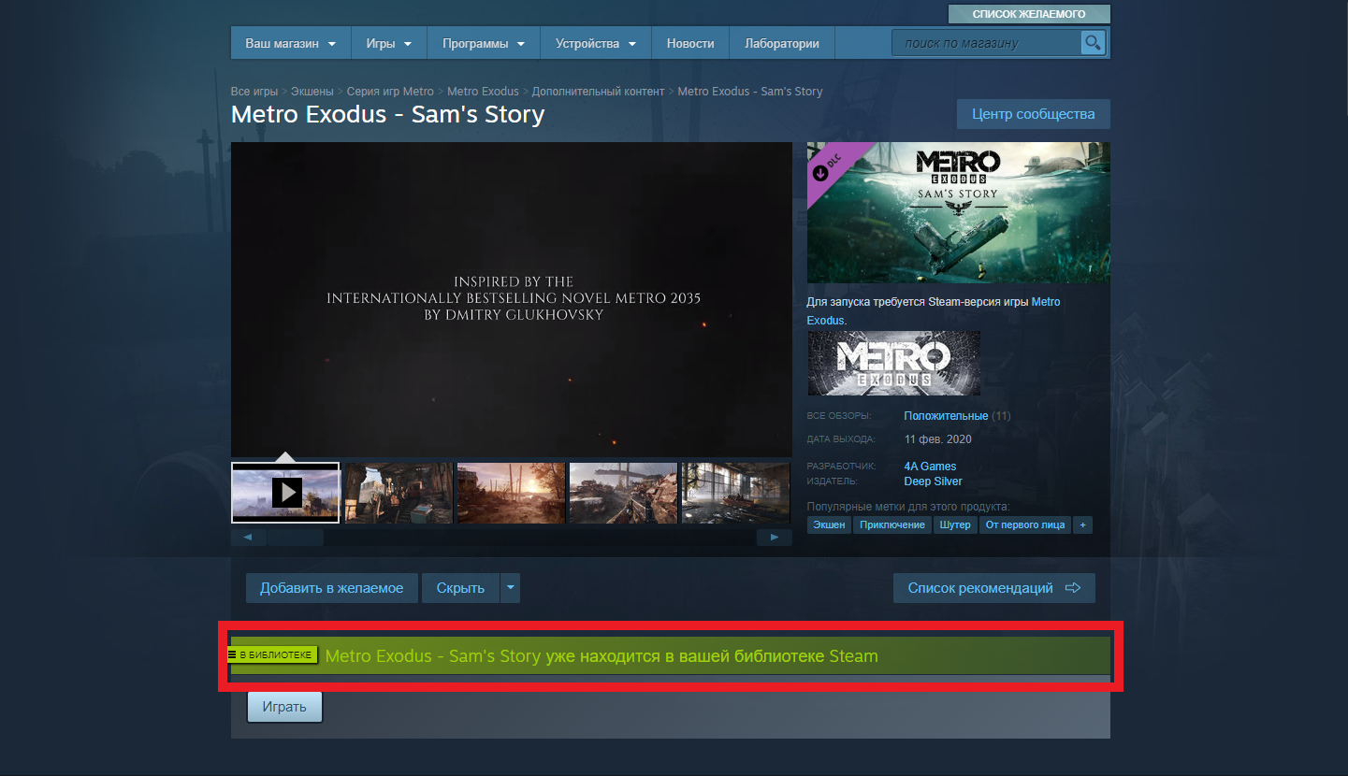Select fourth screenshot thumbnail with gun view
The width and height of the screenshot is (1348, 776).
point(623,492)
